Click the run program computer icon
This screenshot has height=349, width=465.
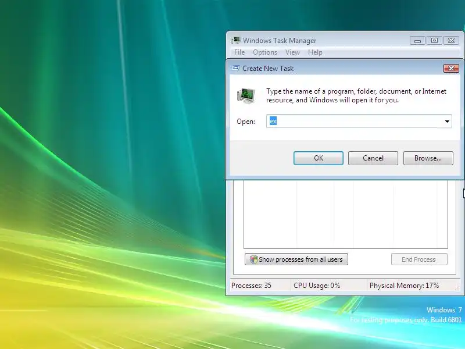tap(246, 96)
